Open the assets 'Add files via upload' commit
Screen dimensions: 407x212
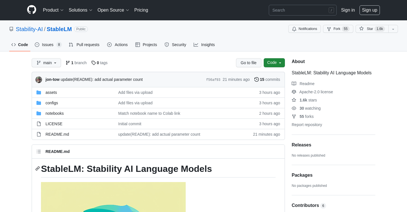[135, 92]
